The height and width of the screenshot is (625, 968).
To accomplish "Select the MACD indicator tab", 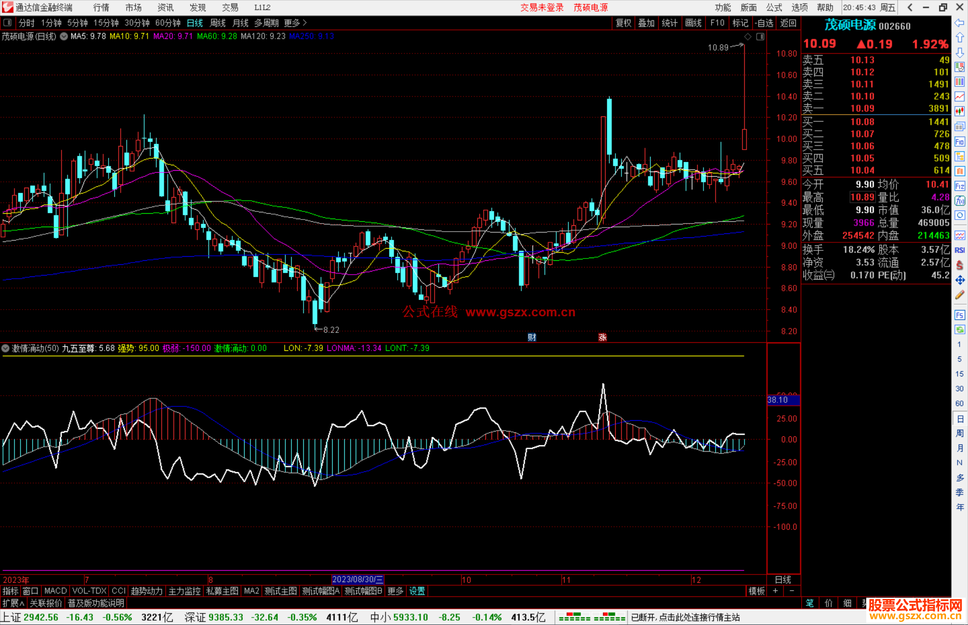I will (x=56, y=591).
